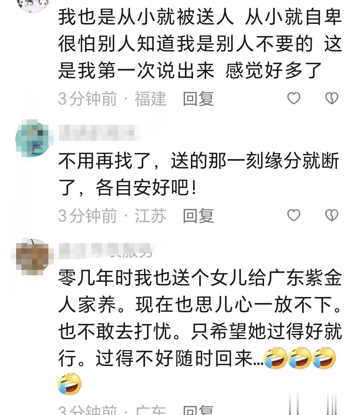Tap 回复 under the Guangdong comment

pyautogui.click(x=198, y=411)
